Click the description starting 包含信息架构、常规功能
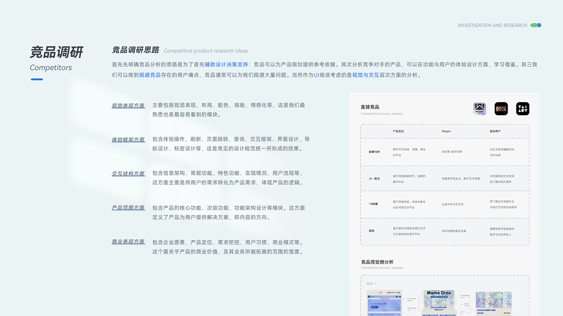The width and height of the screenshot is (563, 316). [228, 177]
